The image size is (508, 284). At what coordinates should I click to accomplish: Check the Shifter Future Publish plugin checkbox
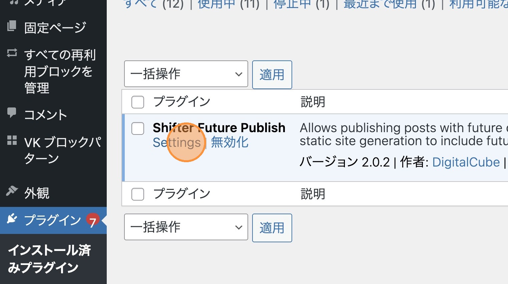[138, 128]
